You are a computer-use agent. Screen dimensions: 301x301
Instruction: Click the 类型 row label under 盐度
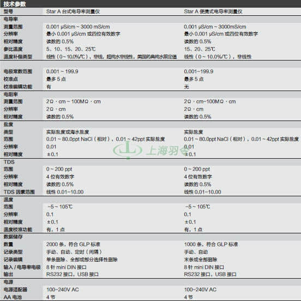[x=8, y=132]
